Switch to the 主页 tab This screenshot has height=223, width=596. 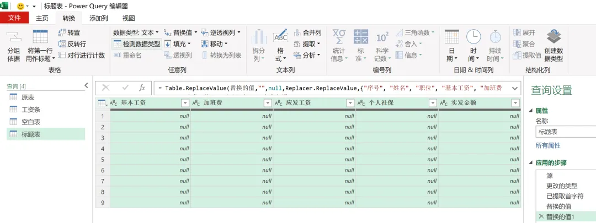coord(42,18)
